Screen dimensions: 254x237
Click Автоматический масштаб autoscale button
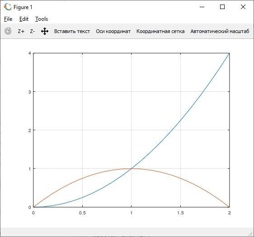pos(220,31)
